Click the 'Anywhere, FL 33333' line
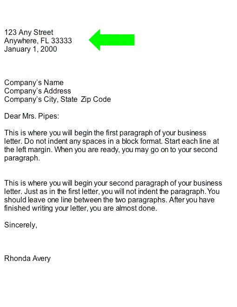Image resolution: width=237 pixels, height=307 pixels. coord(38,41)
